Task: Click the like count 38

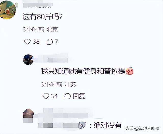Action: click(x=36, y=42)
